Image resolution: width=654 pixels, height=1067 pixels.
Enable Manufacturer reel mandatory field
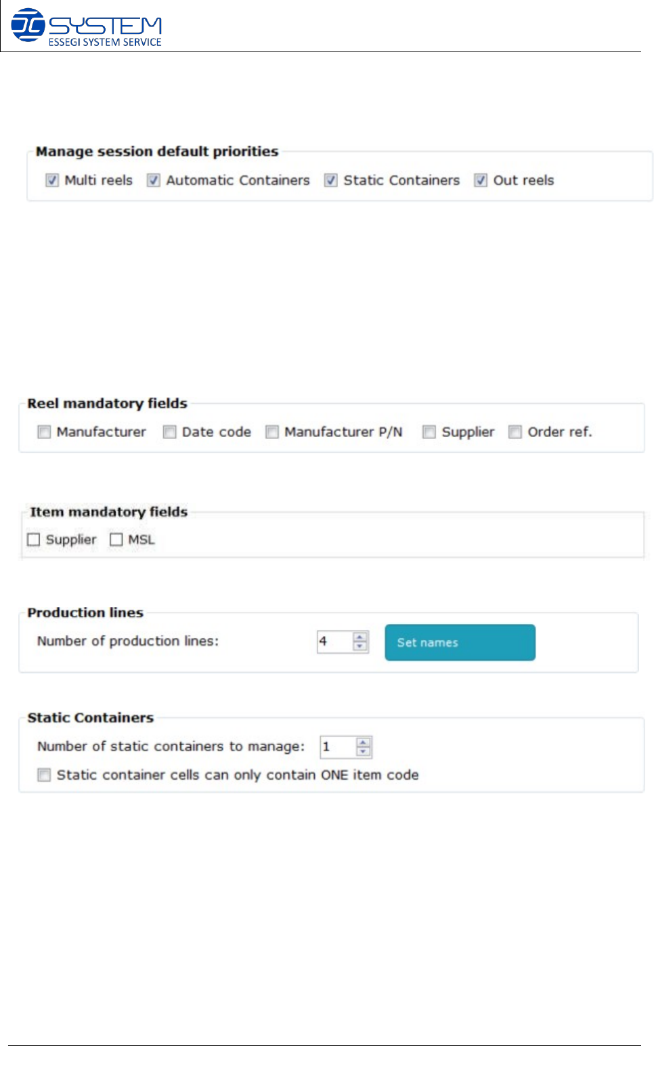tap(44, 432)
